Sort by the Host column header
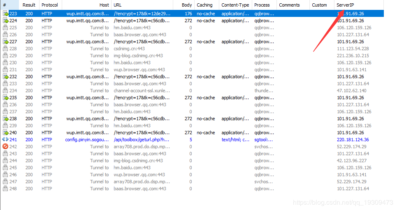397x210 pixels. tap(86, 5)
